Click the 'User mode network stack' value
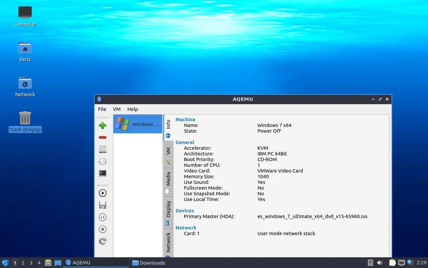 click(286, 233)
